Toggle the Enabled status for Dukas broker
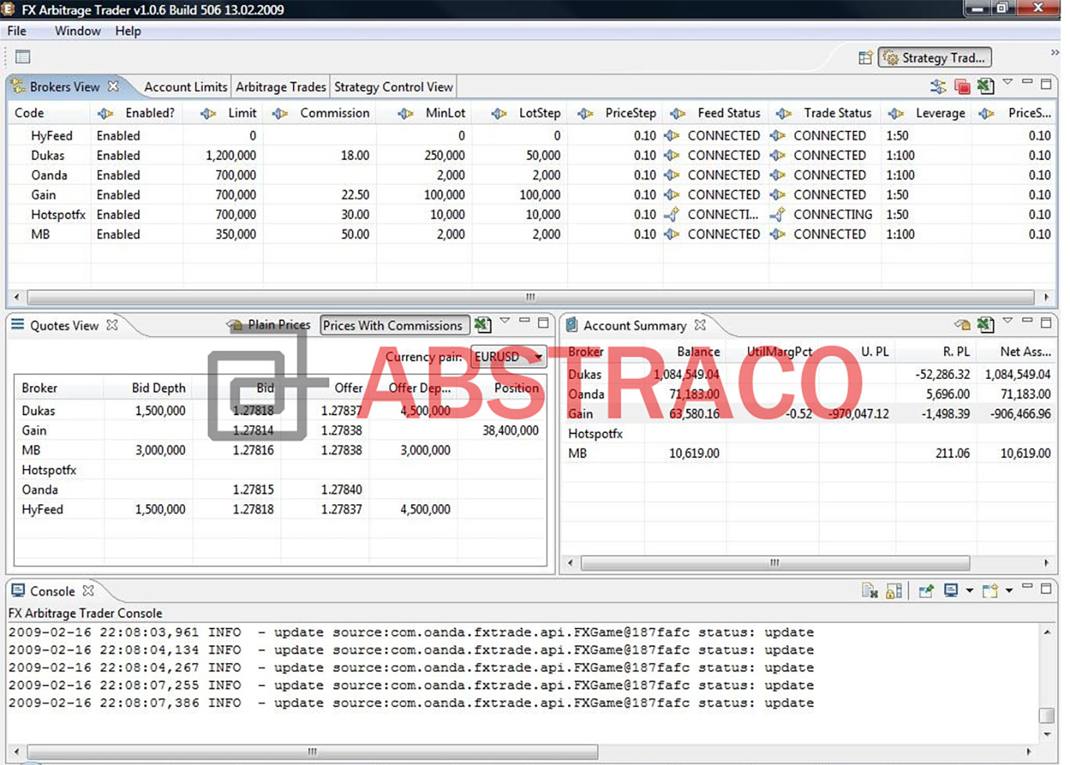Viewport: 1070px width, 765px height. (118, 155)
